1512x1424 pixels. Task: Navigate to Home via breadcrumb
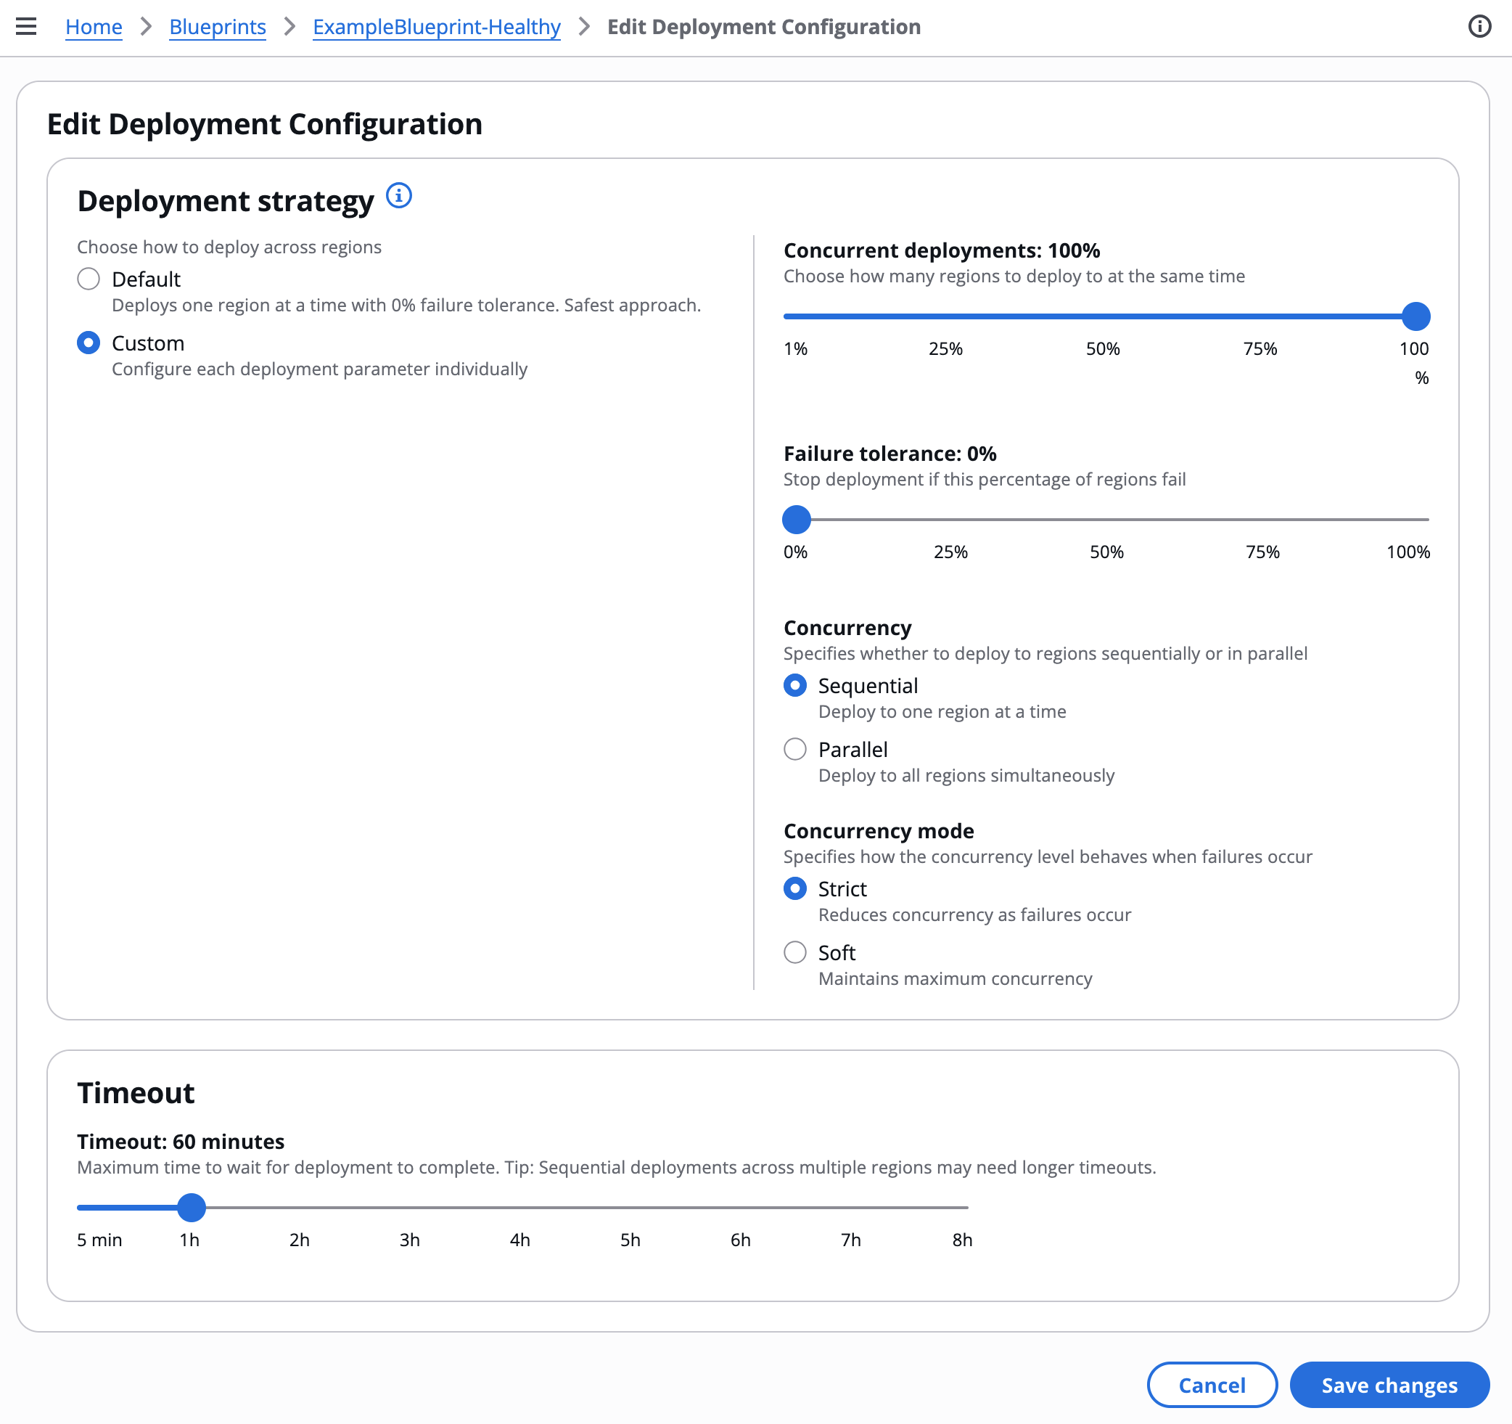pyautogui.click(x=94, y=27)
